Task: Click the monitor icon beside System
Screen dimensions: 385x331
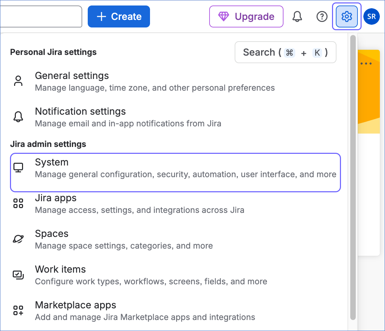Action: point(18,168)
